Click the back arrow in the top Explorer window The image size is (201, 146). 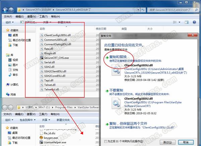coord(5,10)
